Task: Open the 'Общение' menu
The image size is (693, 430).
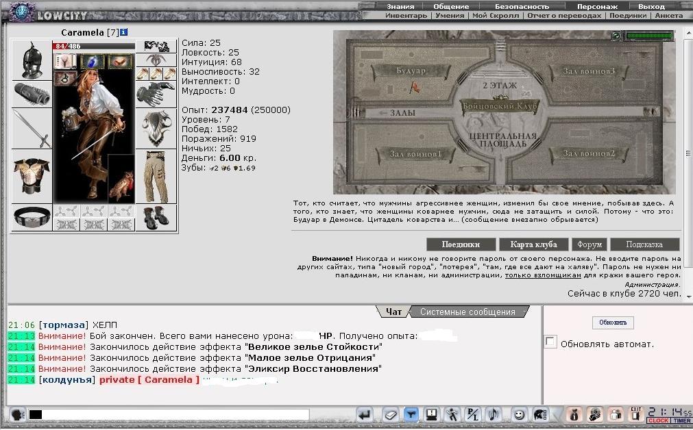Action: (x=451, y=6)
